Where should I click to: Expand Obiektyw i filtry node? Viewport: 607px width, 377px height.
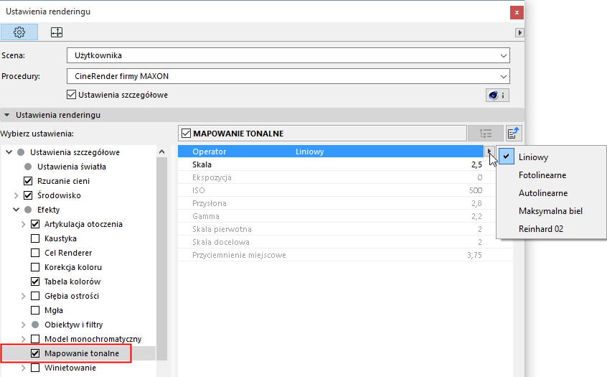coord(23,325)
